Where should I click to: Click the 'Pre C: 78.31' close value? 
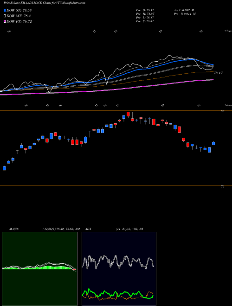[145, 21]
